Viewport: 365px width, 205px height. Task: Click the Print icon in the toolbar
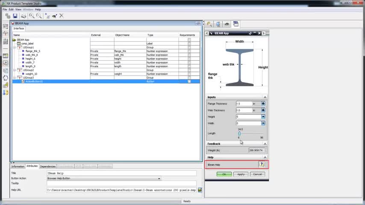24,16
